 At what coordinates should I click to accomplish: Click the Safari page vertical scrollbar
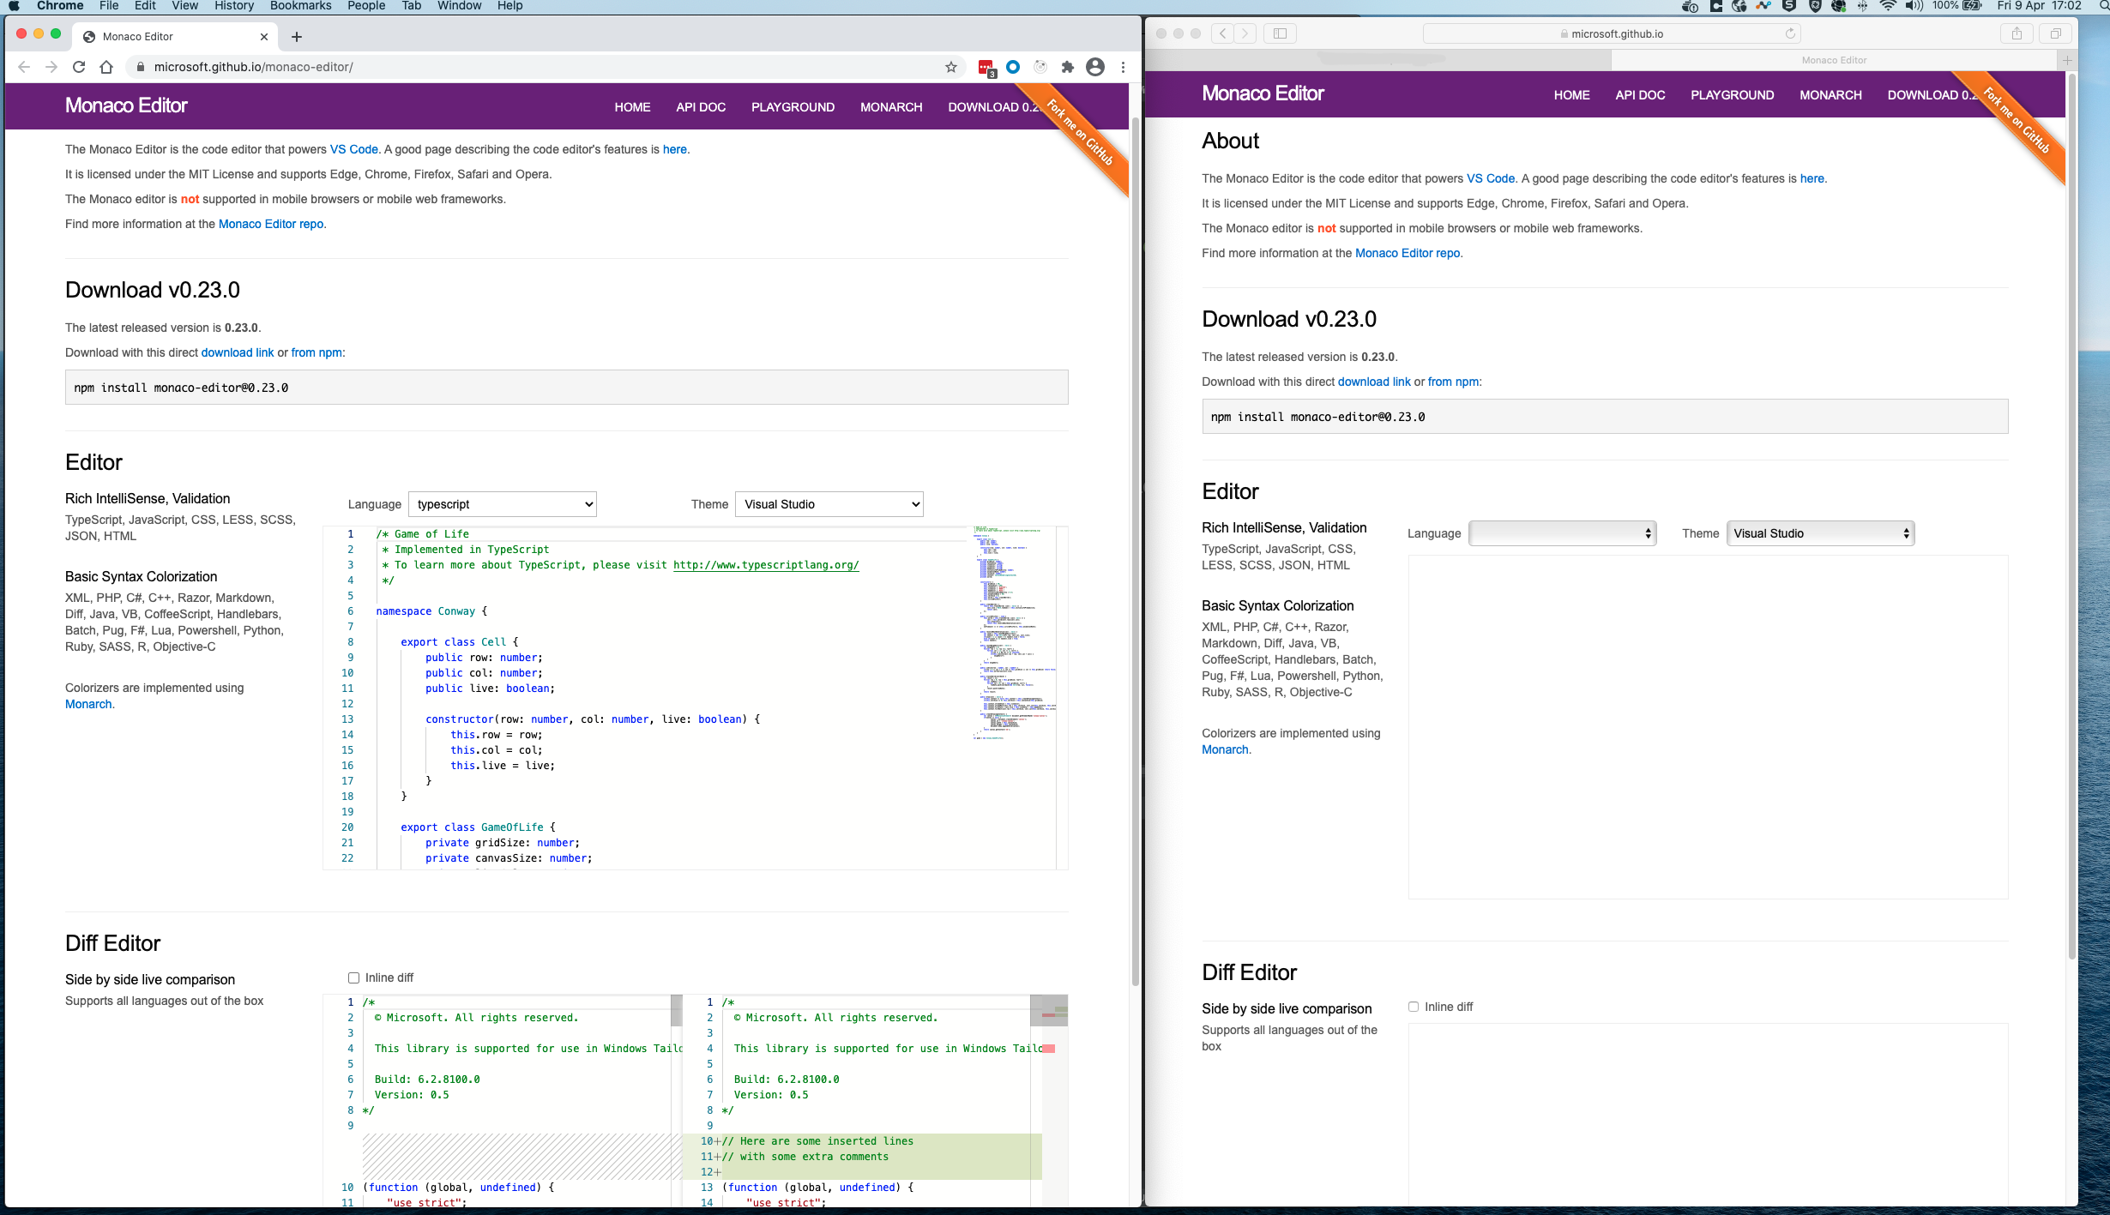click(x=2072, y=514)
